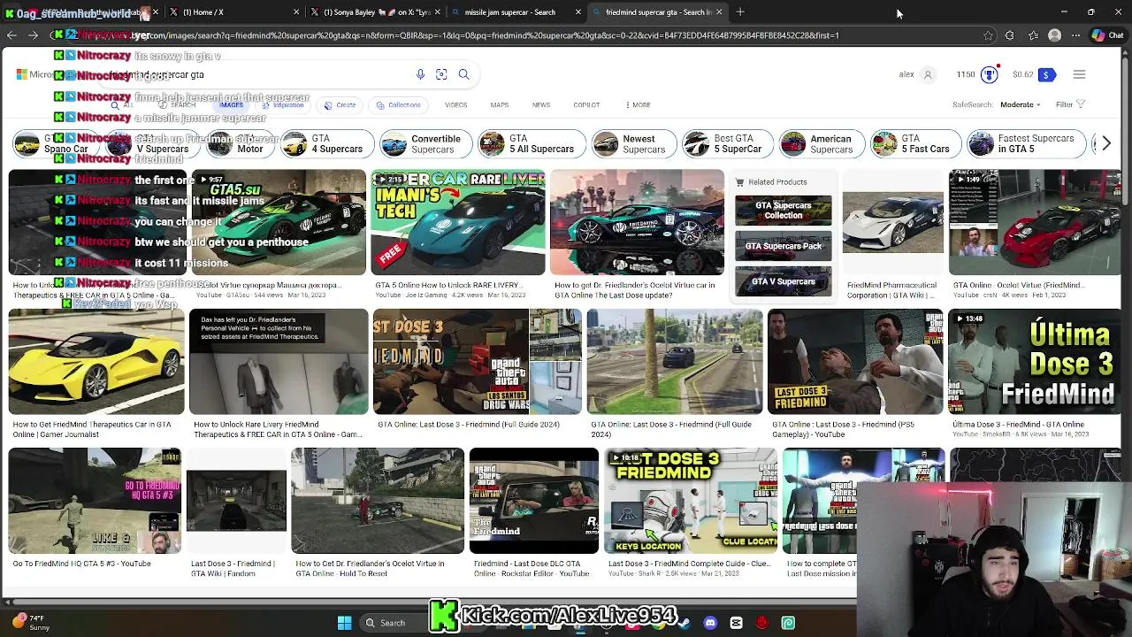Expand the MORE search categories menu
This screenshot has width=1132, height=637.
point(639,104)
